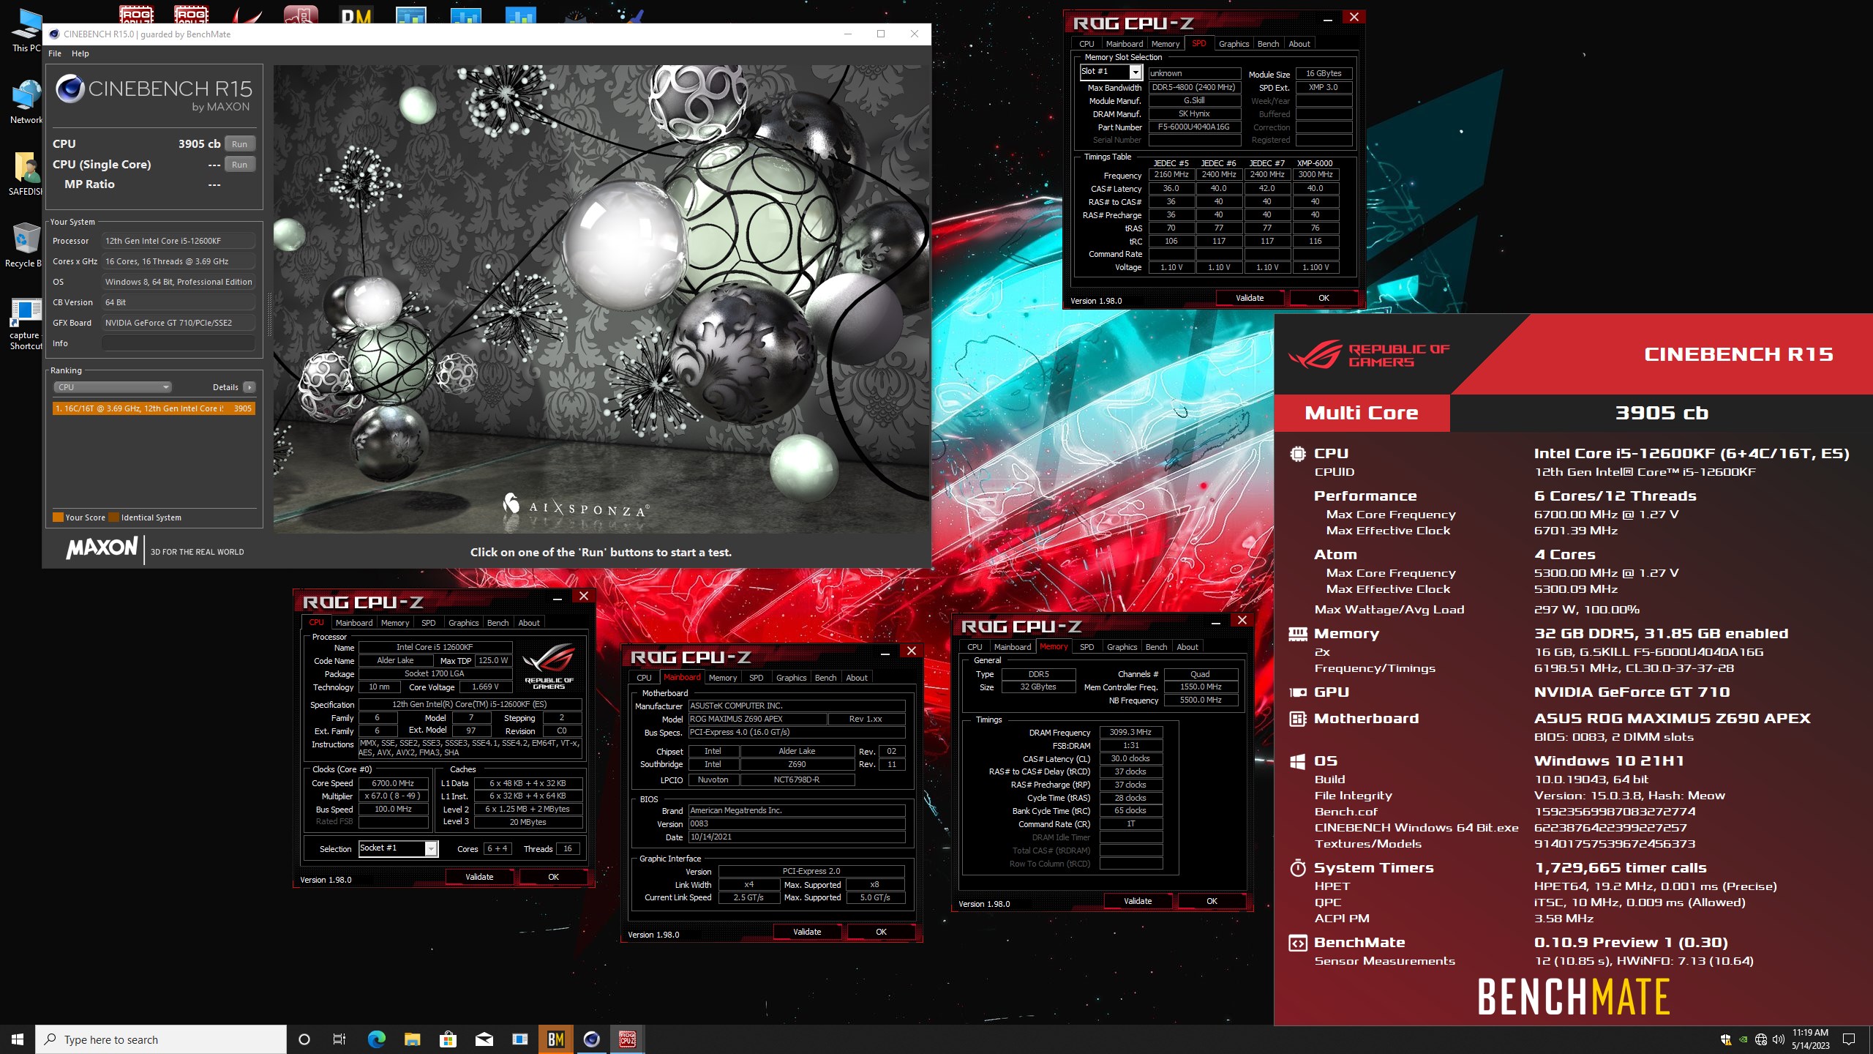
Task: Switch to Memory tab in CPU-Z SPD window
Action: (x=1165, y=44)
